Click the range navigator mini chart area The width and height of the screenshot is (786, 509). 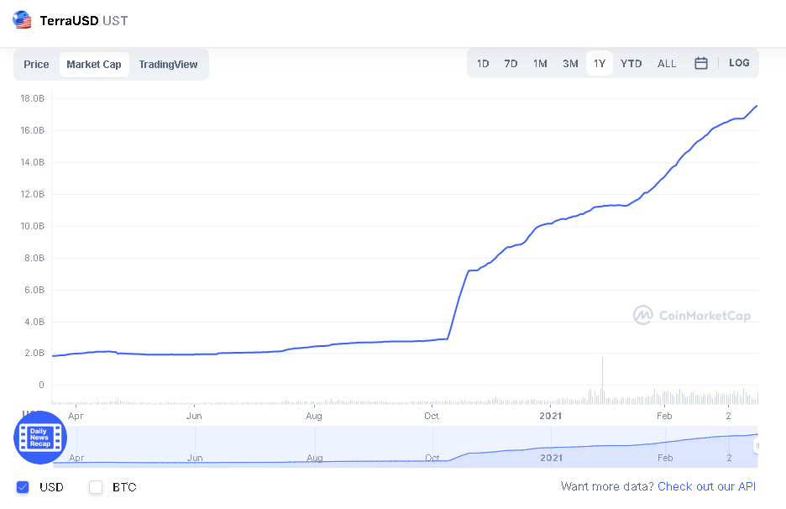tap(405, 446)
